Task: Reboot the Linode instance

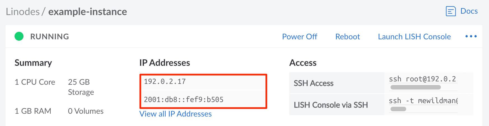Action: pos(347,37)
